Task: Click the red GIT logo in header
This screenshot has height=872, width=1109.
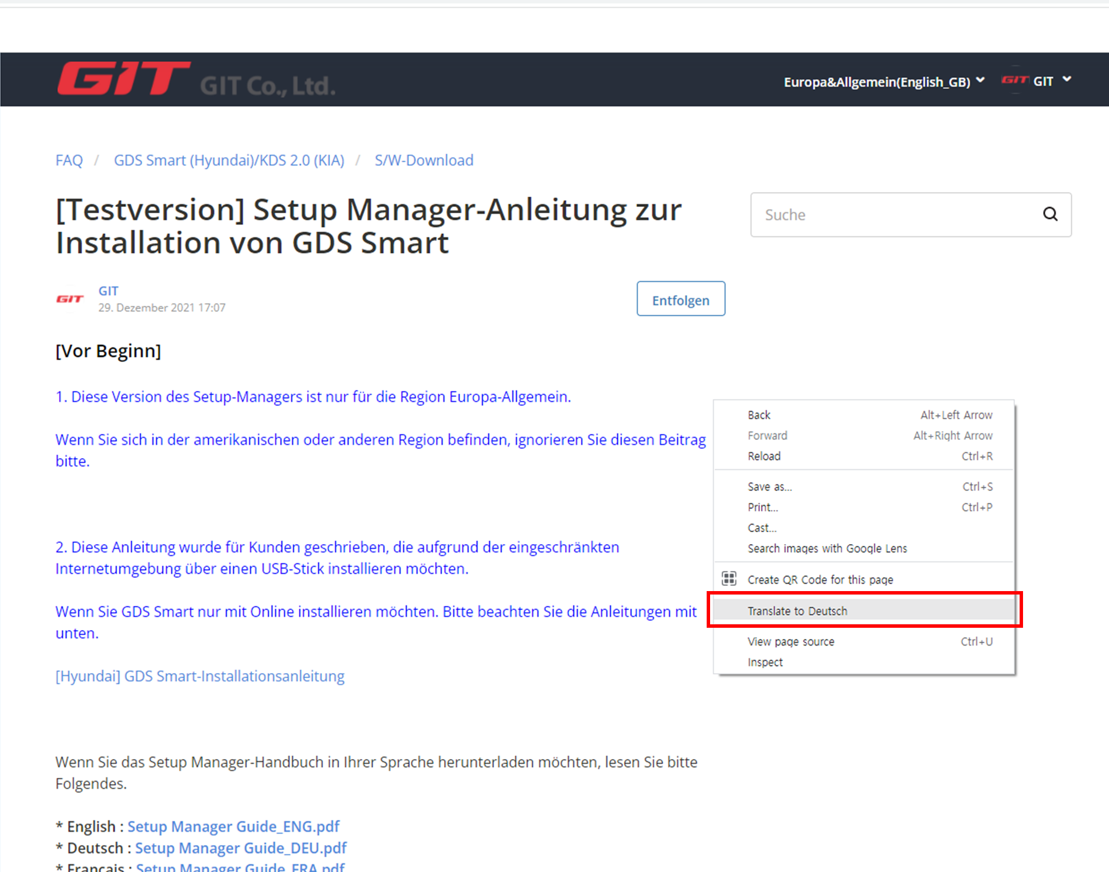Action: click(123, 78)
